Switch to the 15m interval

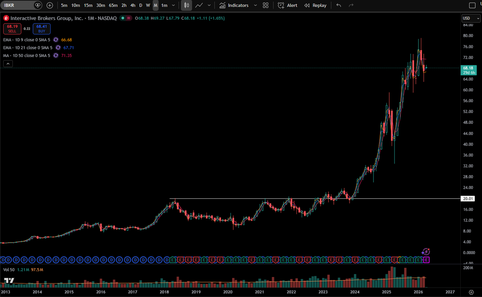pyautogui.click(x=88, y=5)
